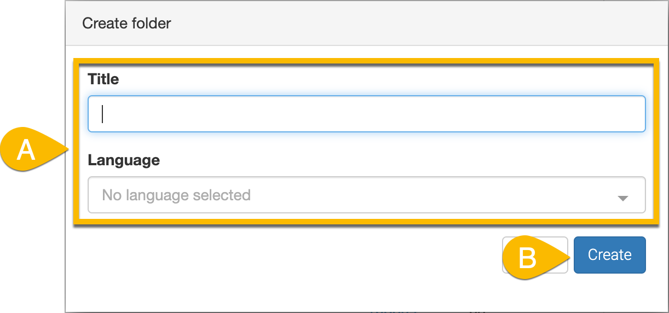Click the Title text input field

point(366,114)
